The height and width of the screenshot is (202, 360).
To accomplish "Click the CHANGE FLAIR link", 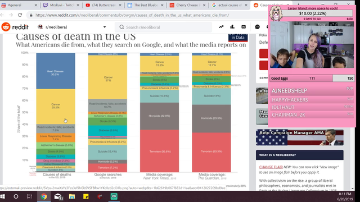I will point(271,167).
